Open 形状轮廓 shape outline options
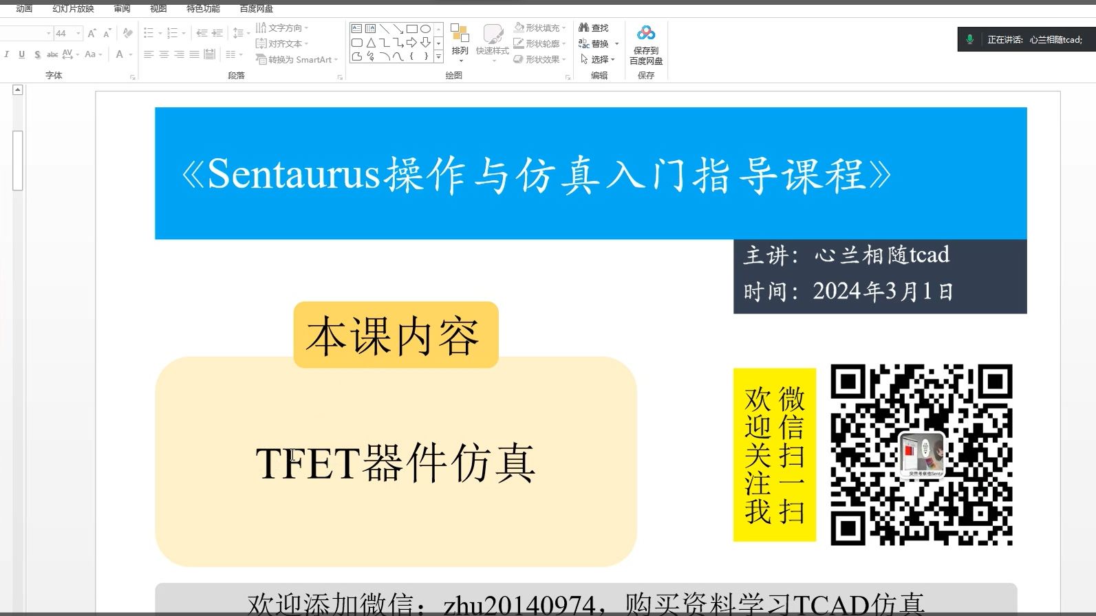 (539, 43)
